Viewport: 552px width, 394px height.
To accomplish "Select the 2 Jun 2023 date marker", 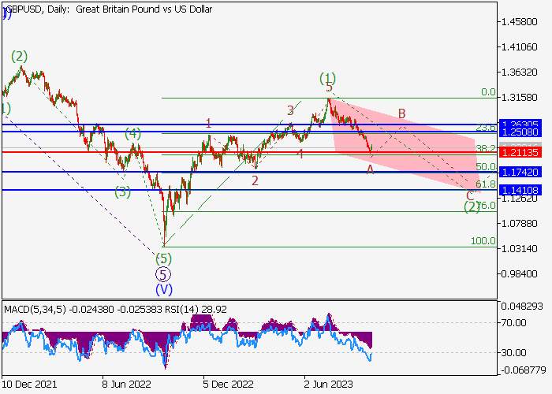I will tap(329, 384).
